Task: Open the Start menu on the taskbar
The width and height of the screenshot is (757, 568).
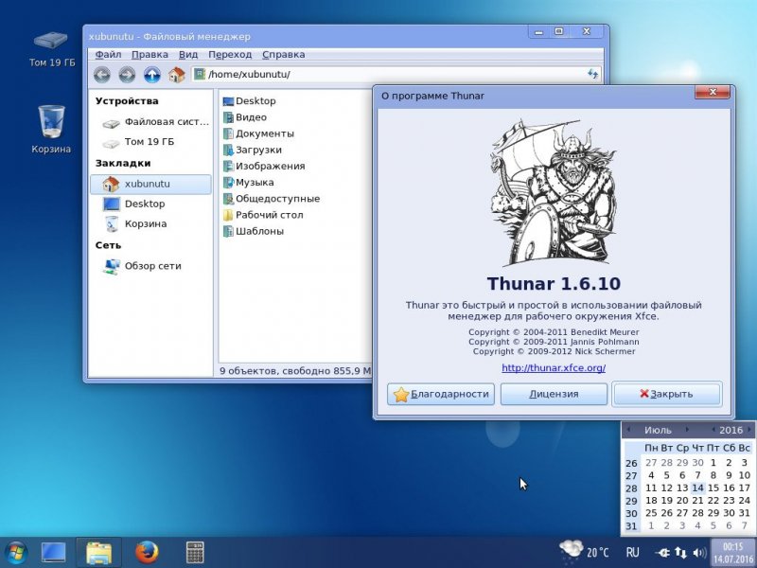Action: (16, 552)
